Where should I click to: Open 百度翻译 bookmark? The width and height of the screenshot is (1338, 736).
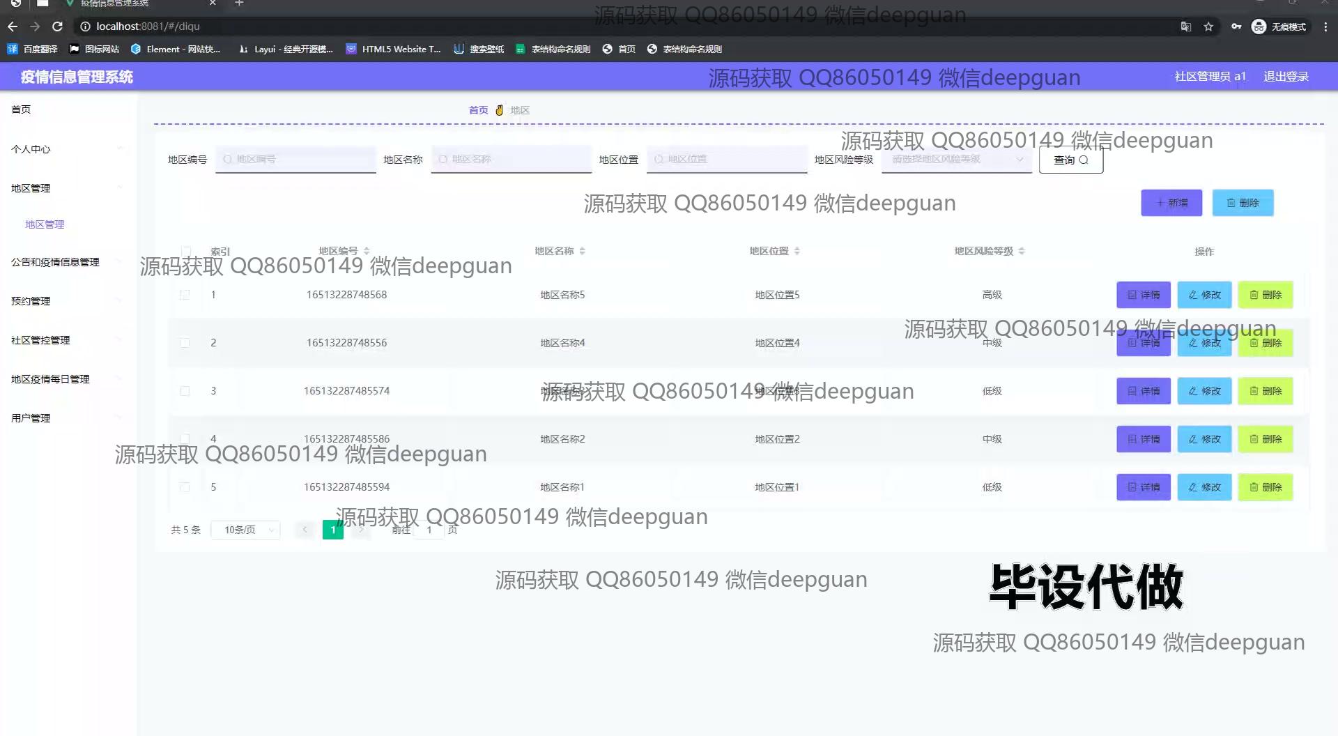pos(33,49)
